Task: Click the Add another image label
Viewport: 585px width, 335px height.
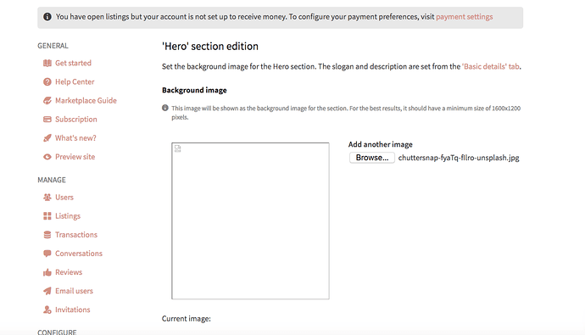Action: pos(380,144)
